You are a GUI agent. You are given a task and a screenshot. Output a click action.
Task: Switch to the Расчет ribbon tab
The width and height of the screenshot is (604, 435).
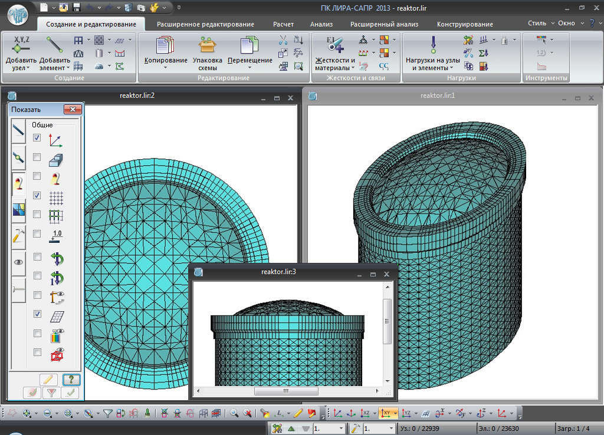[x=283, y=24]
